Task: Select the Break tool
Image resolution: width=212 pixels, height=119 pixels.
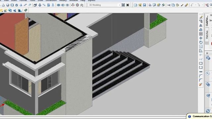Action: (x=201, y=67)
